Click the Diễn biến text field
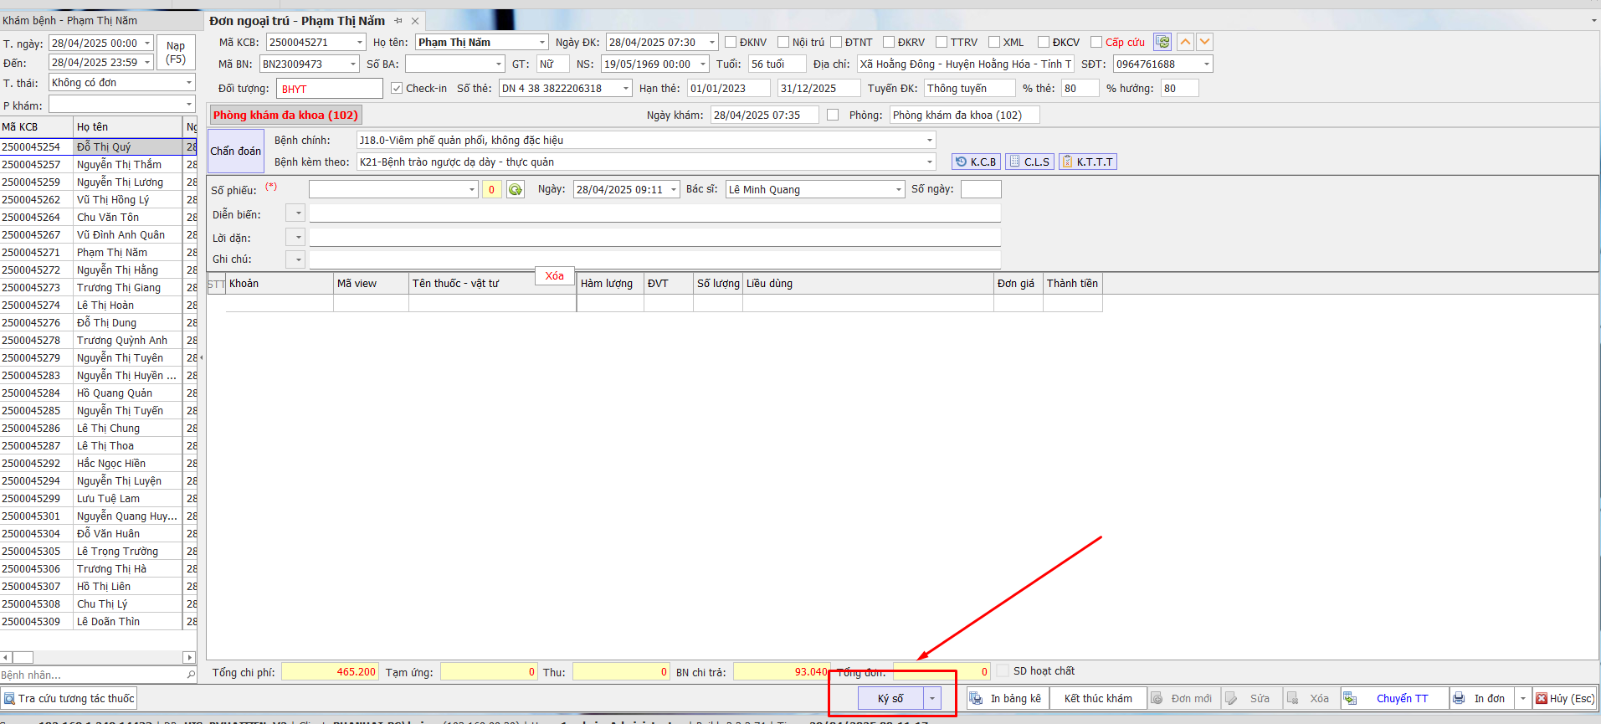Viewport: 1601px width, 724px height. point(654,215)
